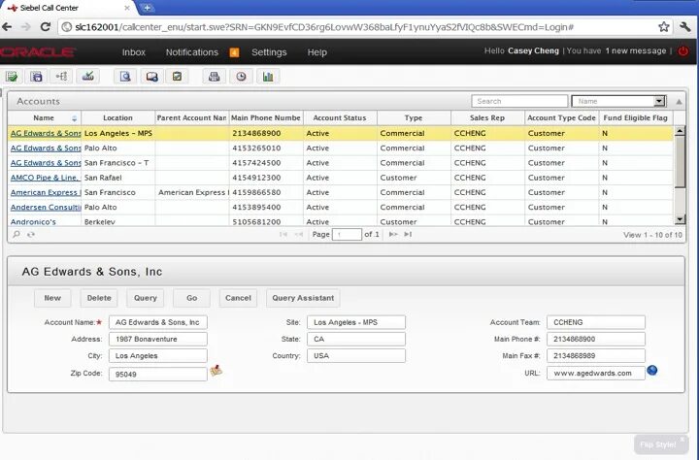Click the magnifier document search icon
Viewport: 699px width, 460px height.
click(x=125, y=77)
